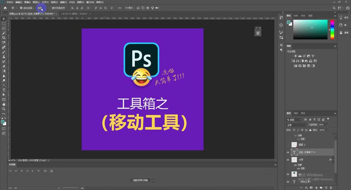Open the opacity dropdown arrow next to 60%
The image size is (351, 190).
pos(327,125)
